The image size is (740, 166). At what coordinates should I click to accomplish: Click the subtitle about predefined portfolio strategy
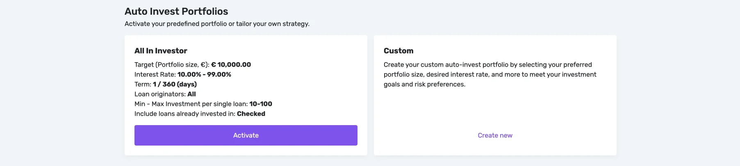[217, 24]
